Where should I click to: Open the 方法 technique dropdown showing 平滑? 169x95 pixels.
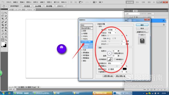pos(112,33)
